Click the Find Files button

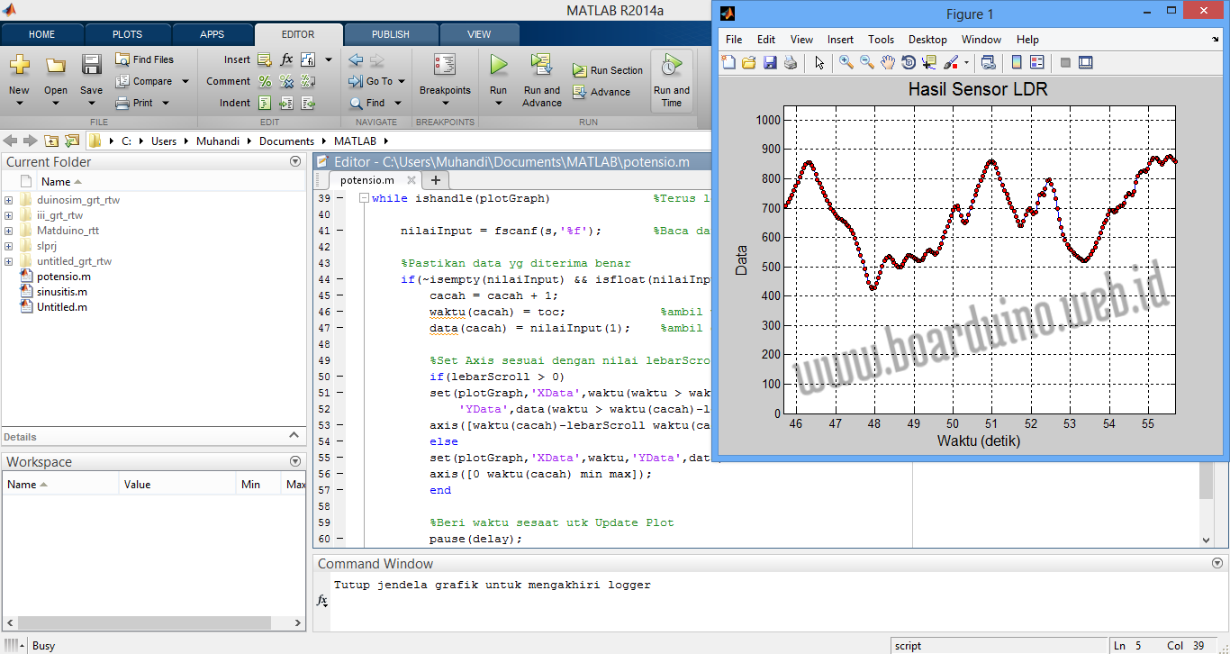coord(145,59)
